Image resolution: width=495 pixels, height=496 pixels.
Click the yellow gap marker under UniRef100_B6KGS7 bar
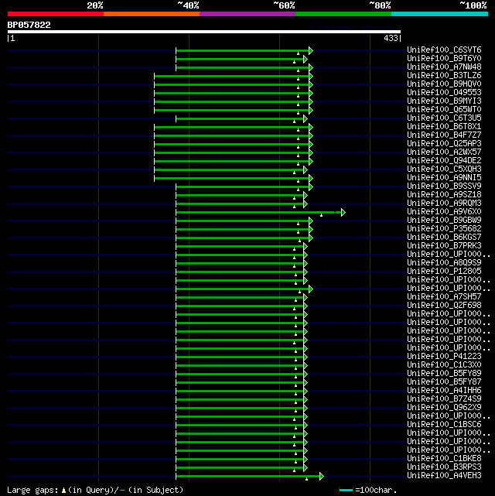click(x=299, y=241)
